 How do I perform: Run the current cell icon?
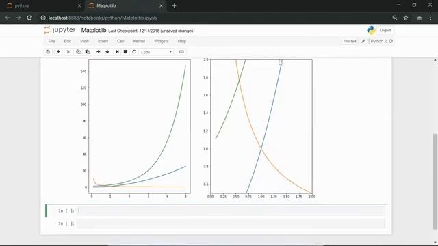117,52
